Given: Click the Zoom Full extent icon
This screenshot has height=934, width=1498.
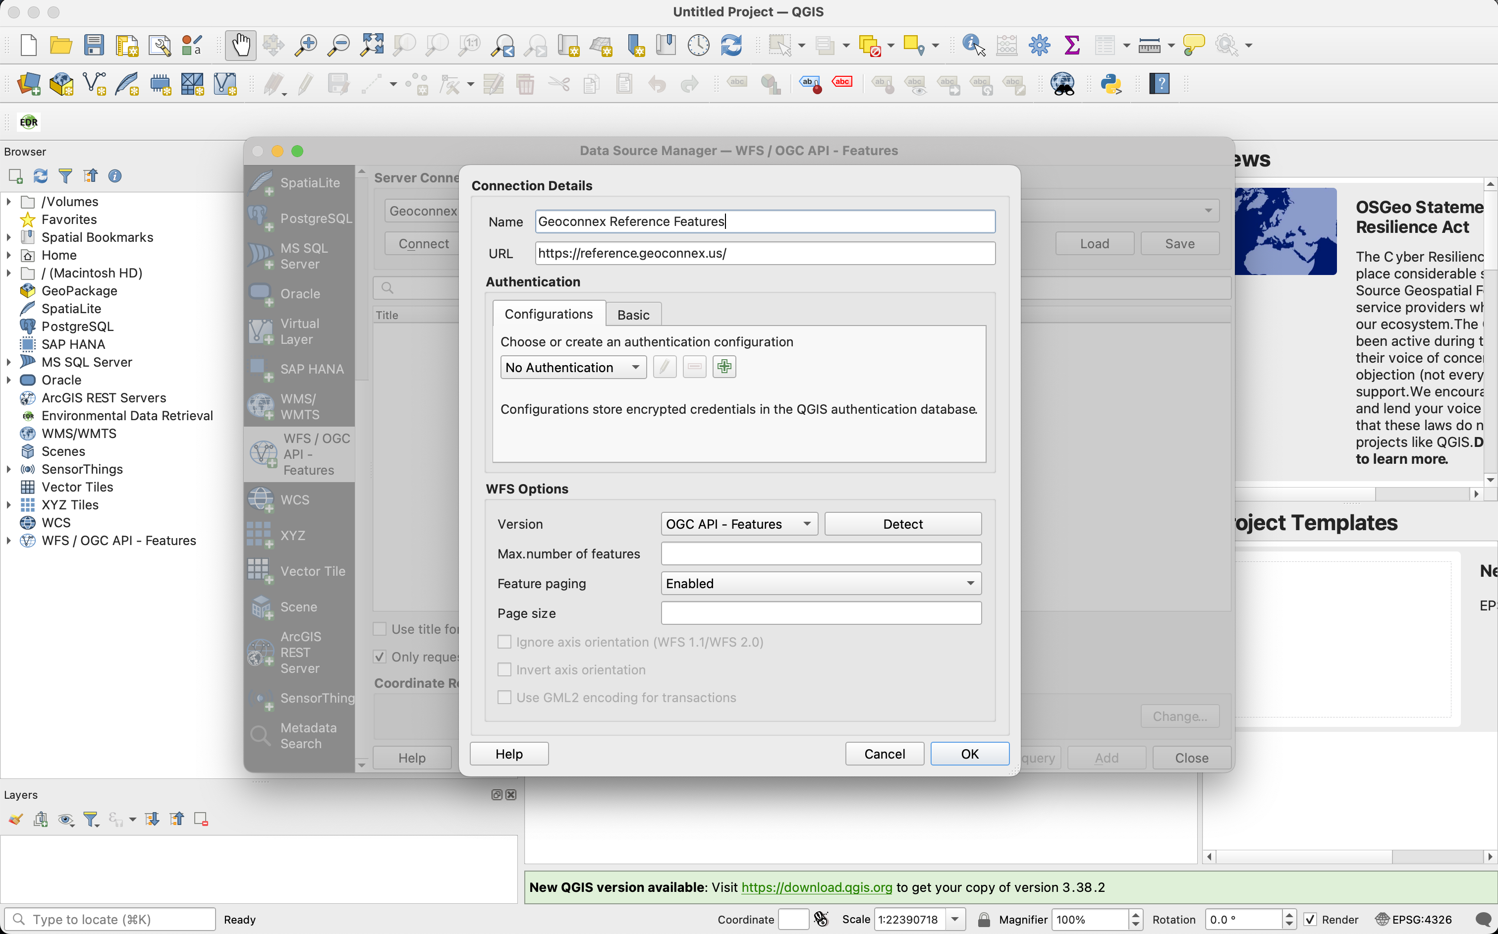Looking at the screenshot, I should coord(372,45).
